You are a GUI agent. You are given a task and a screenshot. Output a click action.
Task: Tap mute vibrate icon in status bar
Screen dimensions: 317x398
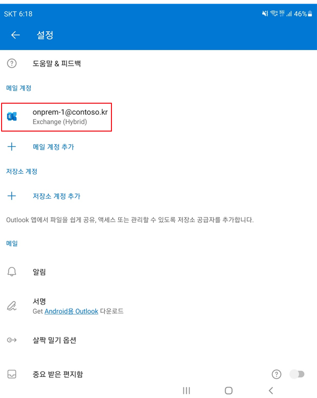click(x=265, y=14)
